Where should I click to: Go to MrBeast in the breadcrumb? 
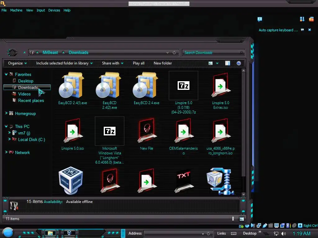click(50, 53)
